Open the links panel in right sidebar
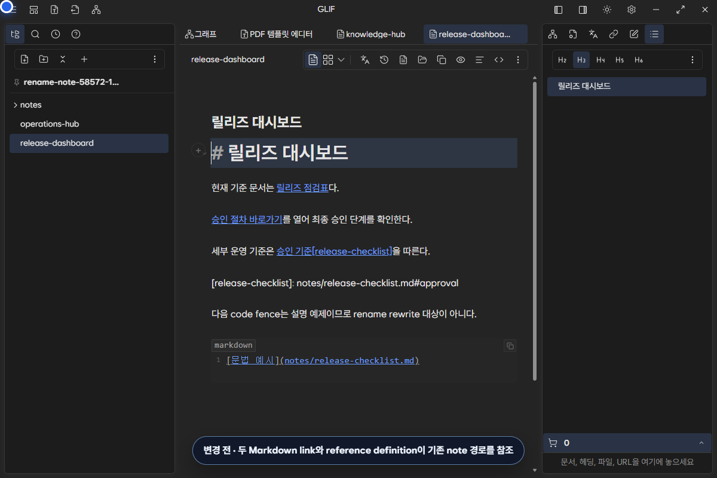 [x=614, y=34]
